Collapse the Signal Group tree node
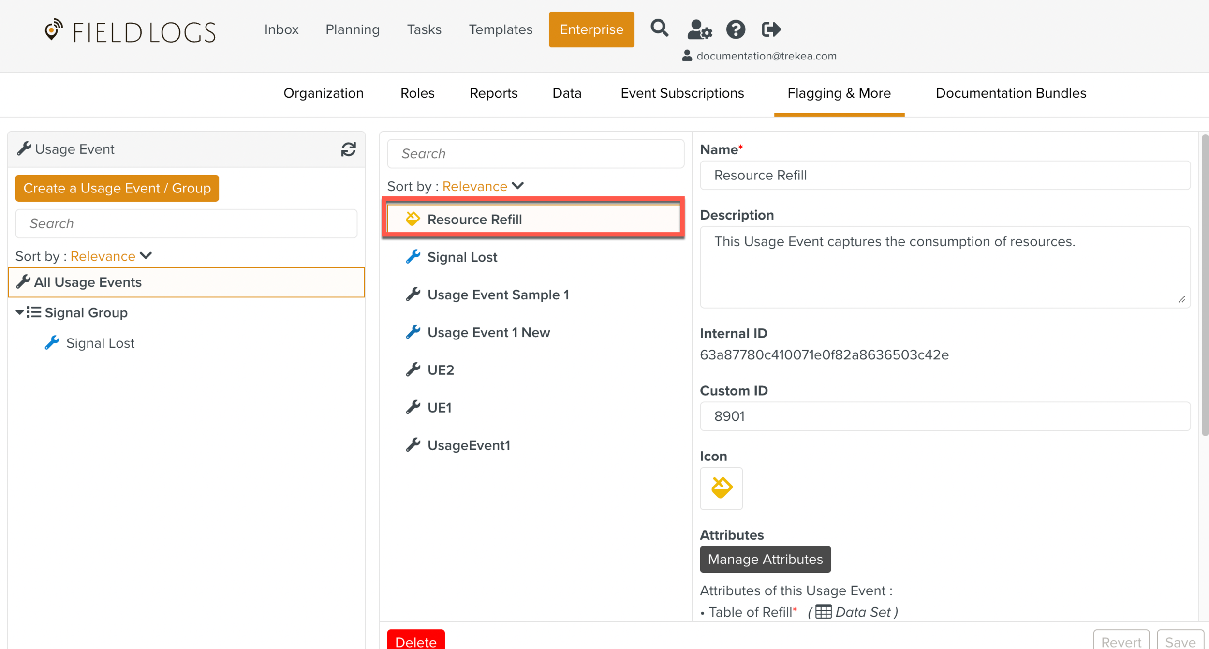Screen dimensions: 1209x649 (19, 312)
